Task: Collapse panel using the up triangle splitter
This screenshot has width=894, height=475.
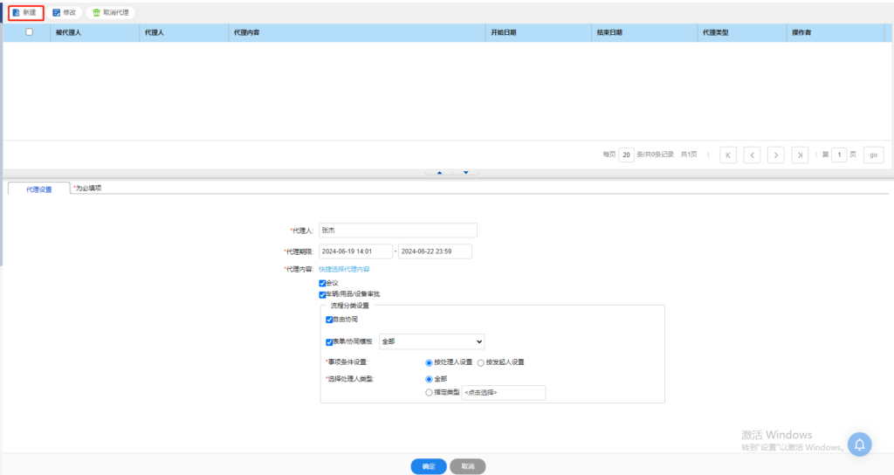Action: [x=439, y=173]
